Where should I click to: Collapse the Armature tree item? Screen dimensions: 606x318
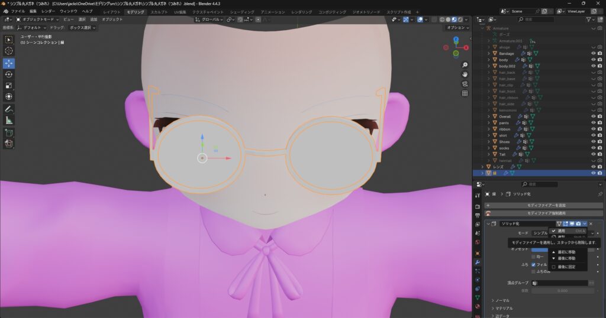482,28
